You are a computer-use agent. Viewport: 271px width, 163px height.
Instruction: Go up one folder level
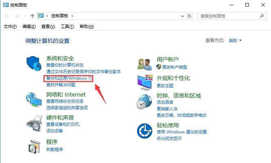tap(32, 16)
